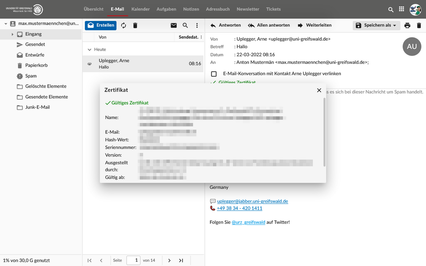The image size is (426, 266).
Task: Open the three-dot more options menu
Action: click(x=197, y=26)
